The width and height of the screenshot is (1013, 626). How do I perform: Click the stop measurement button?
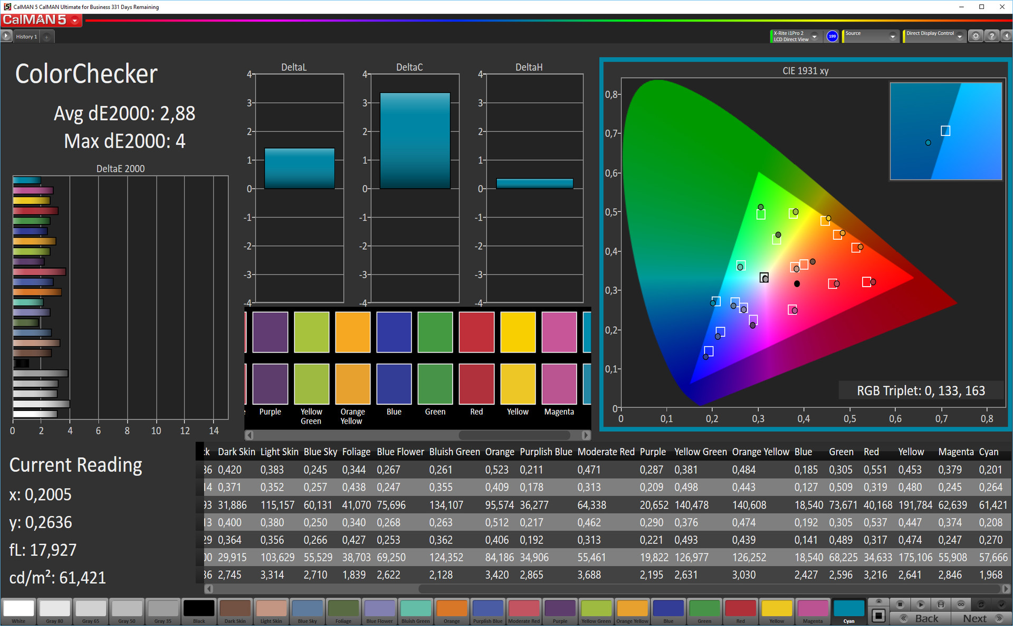pos(900,604)
